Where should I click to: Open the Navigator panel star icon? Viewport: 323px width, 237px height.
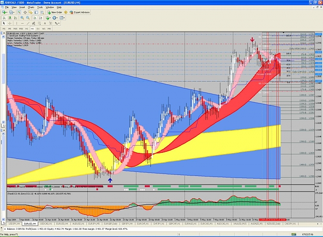[30, 12]
